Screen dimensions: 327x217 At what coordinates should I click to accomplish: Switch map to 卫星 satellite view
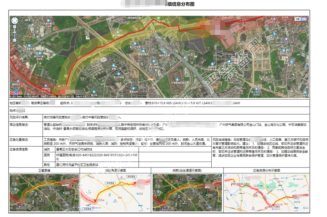point(304,19)
